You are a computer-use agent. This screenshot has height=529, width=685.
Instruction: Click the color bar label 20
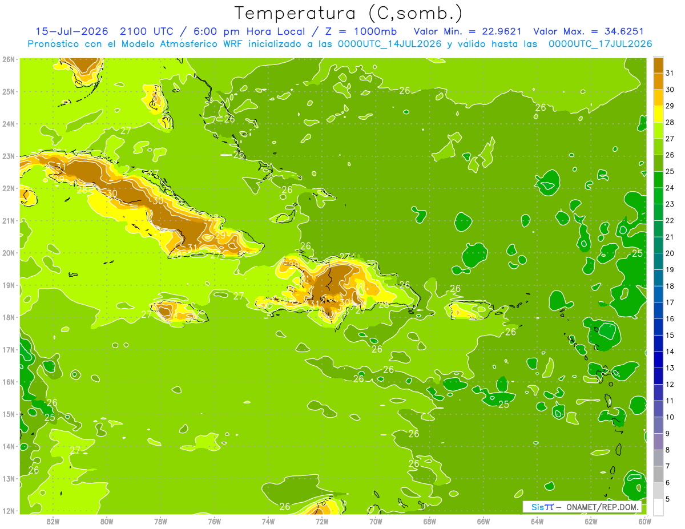[671, 253]
